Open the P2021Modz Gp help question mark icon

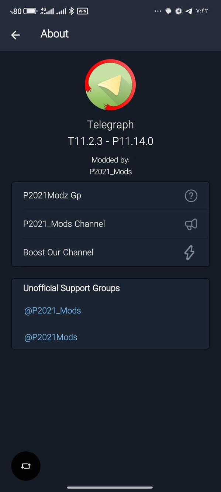click(191, 196)
